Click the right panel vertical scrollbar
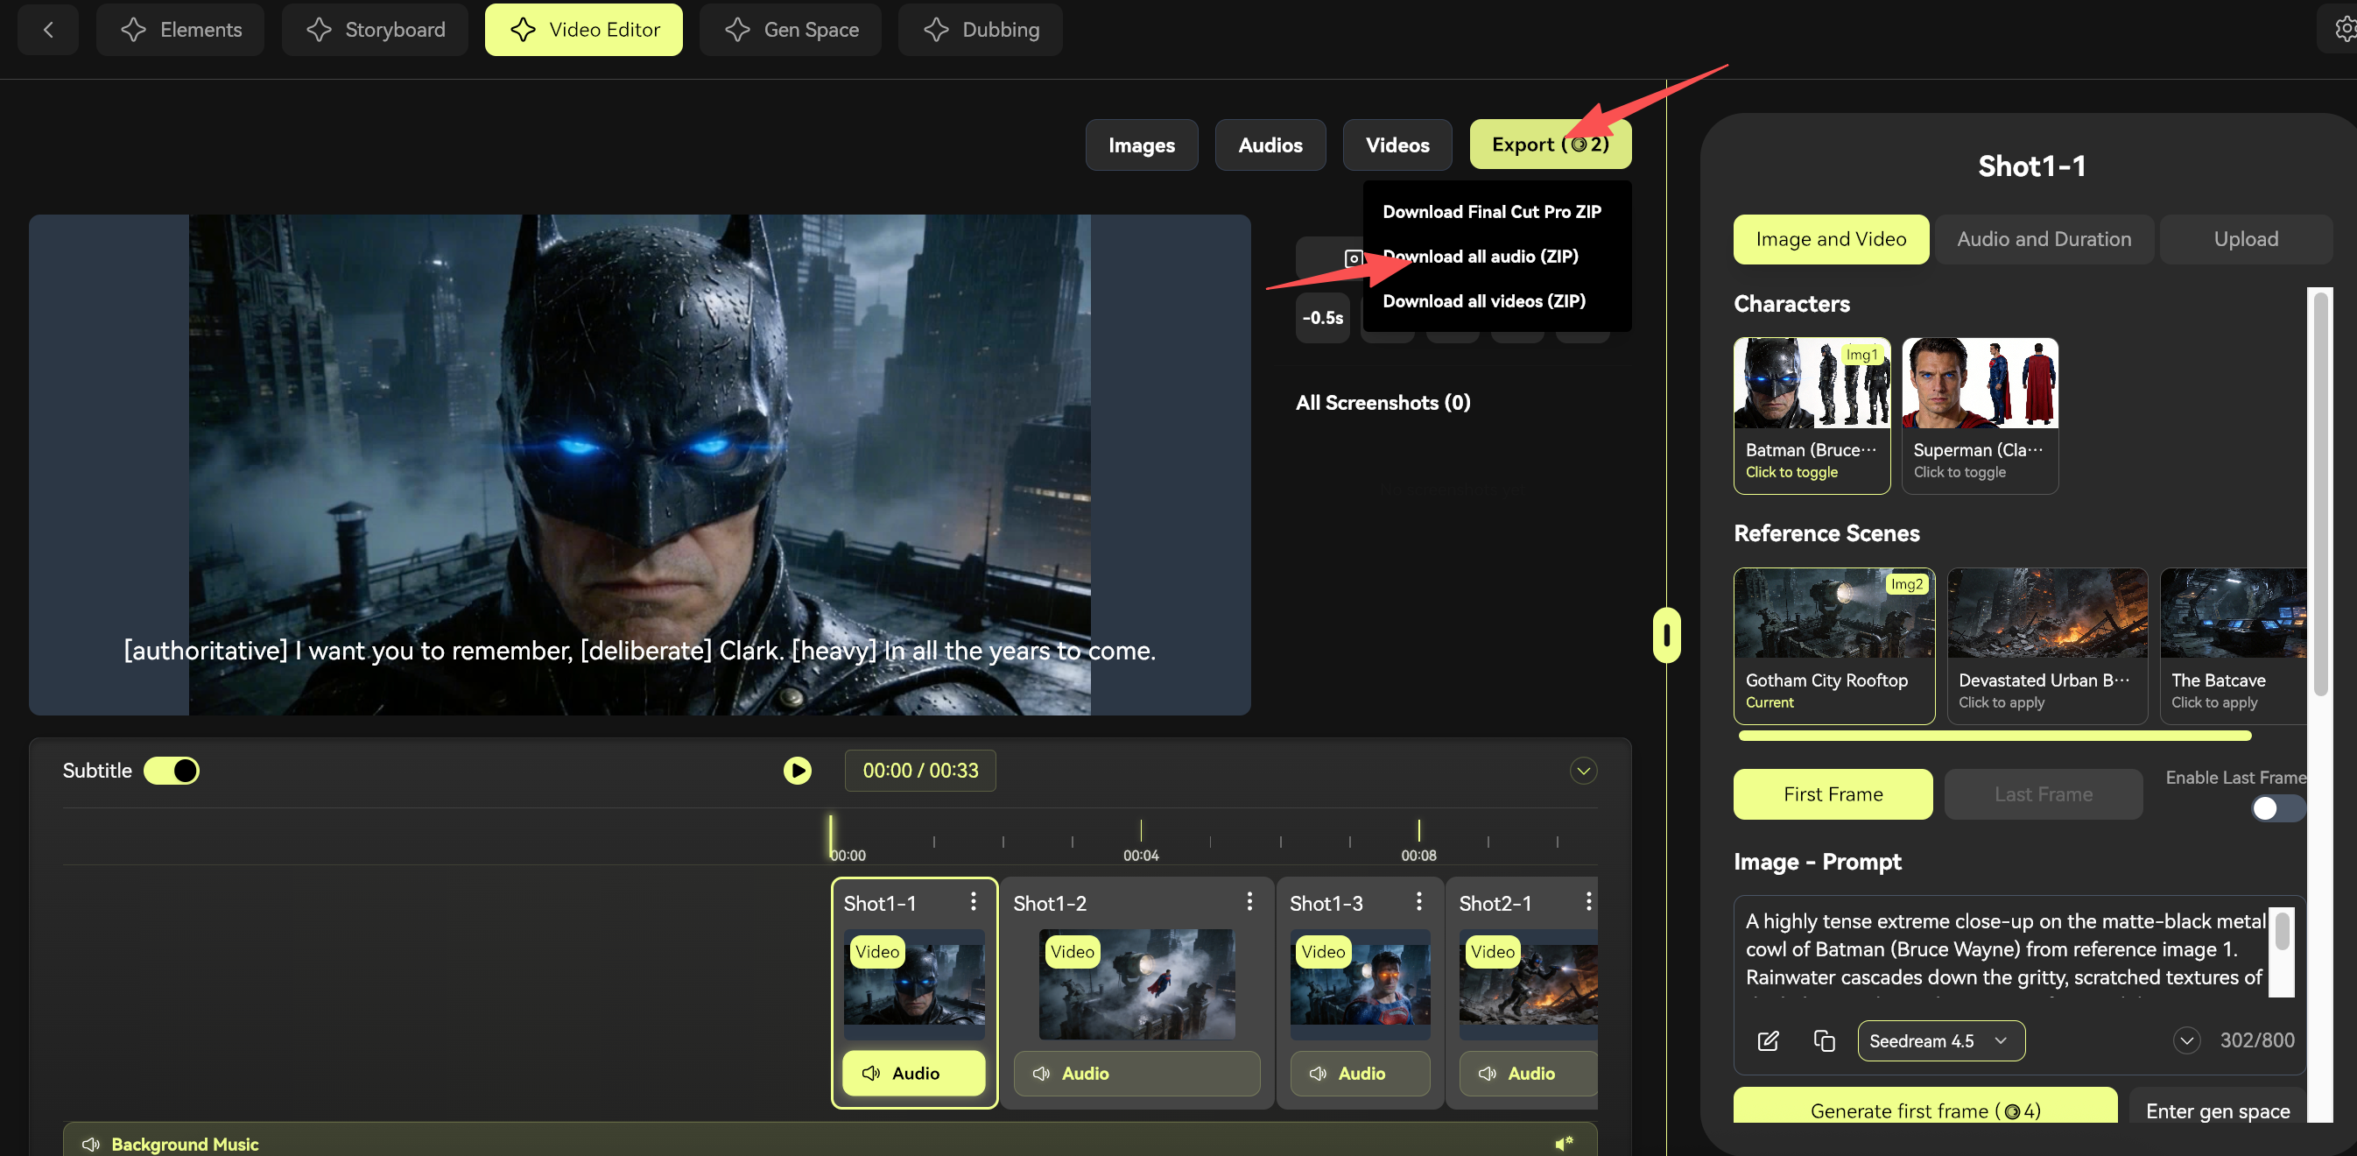The width and height of the screenshot is (2357, 1156). click(2319, 494)
